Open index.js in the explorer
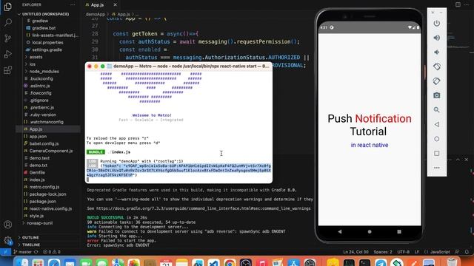The height and width of the screenshot is (266, 474). click(x=37, y=180)
